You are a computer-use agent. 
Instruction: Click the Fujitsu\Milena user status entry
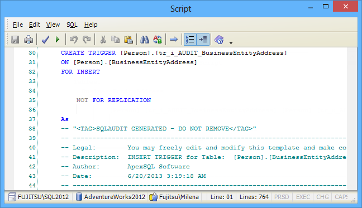[x=179, y=197]
